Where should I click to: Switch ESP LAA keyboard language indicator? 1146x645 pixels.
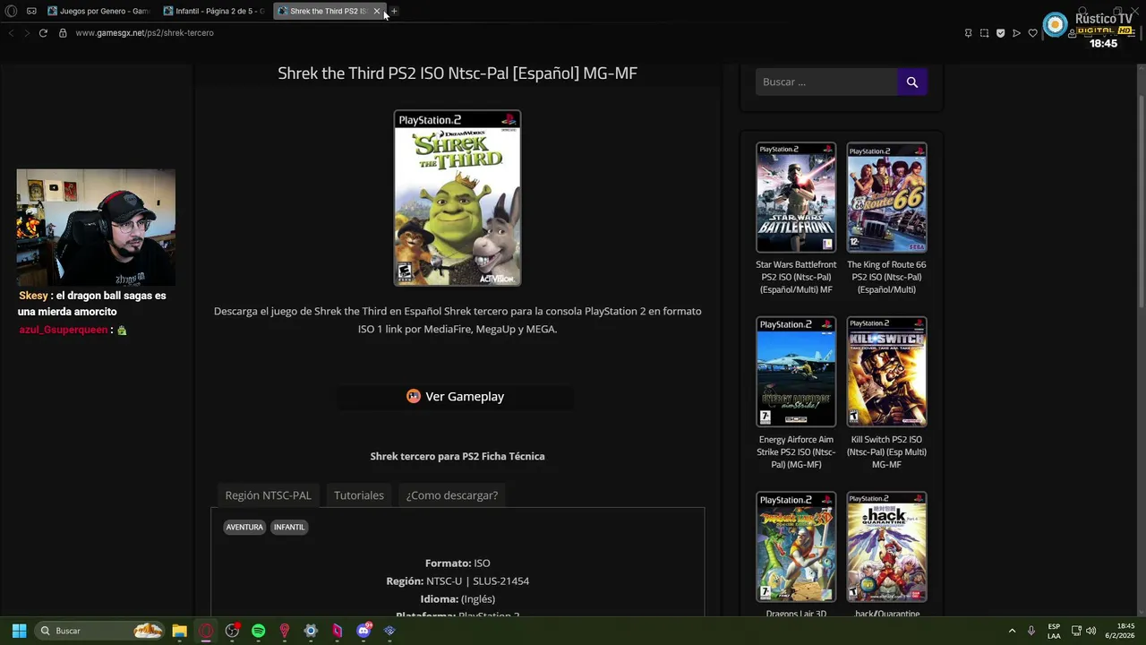coord(1054,631)
